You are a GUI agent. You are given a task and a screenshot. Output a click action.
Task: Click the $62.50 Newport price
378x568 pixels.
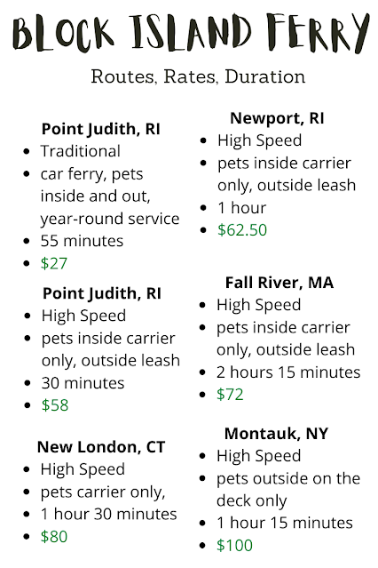242,230
